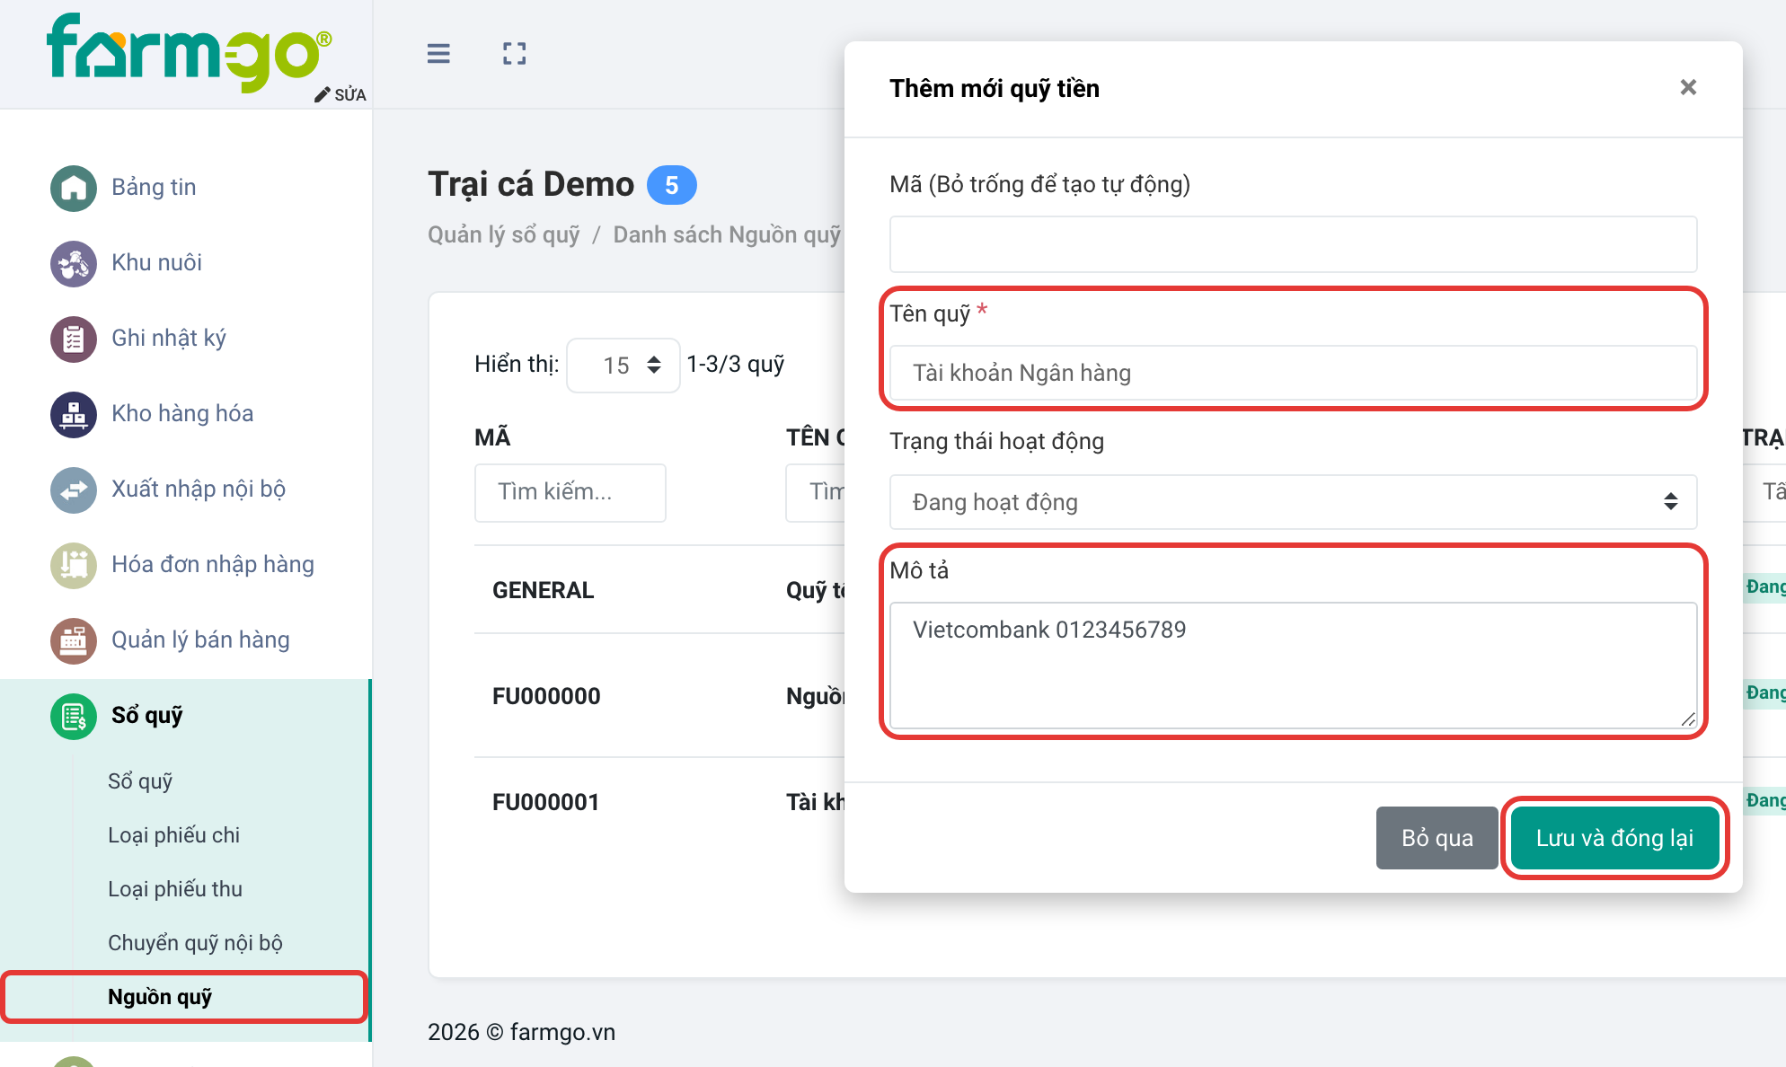Open Khu nuôi menu item
Viewport: 1786px width, 1067px height.
(x=156, y=262)
